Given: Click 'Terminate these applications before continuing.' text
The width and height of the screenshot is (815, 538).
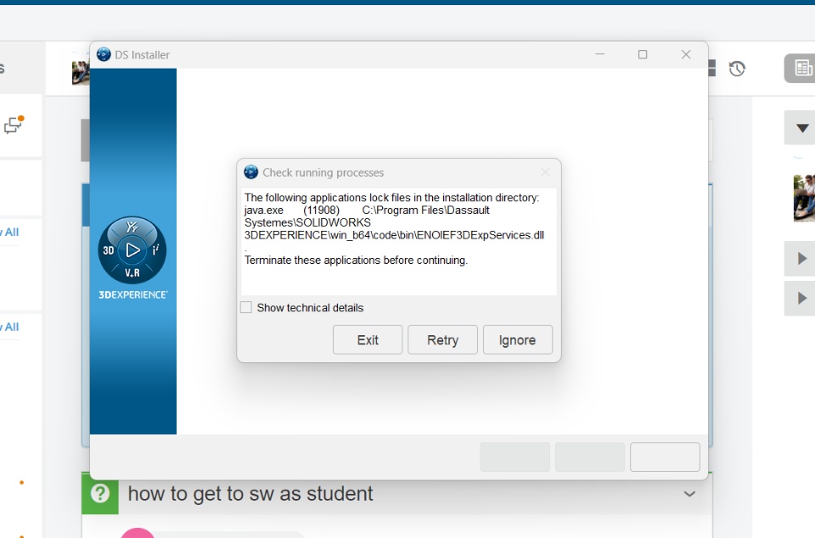Looking at the screenshot, I should click(x=356, y=261).
